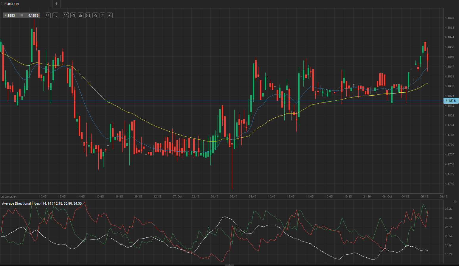The image size is (459, 266).
Task: Click the 07. Oct date marker
Action: pos(177,197)
